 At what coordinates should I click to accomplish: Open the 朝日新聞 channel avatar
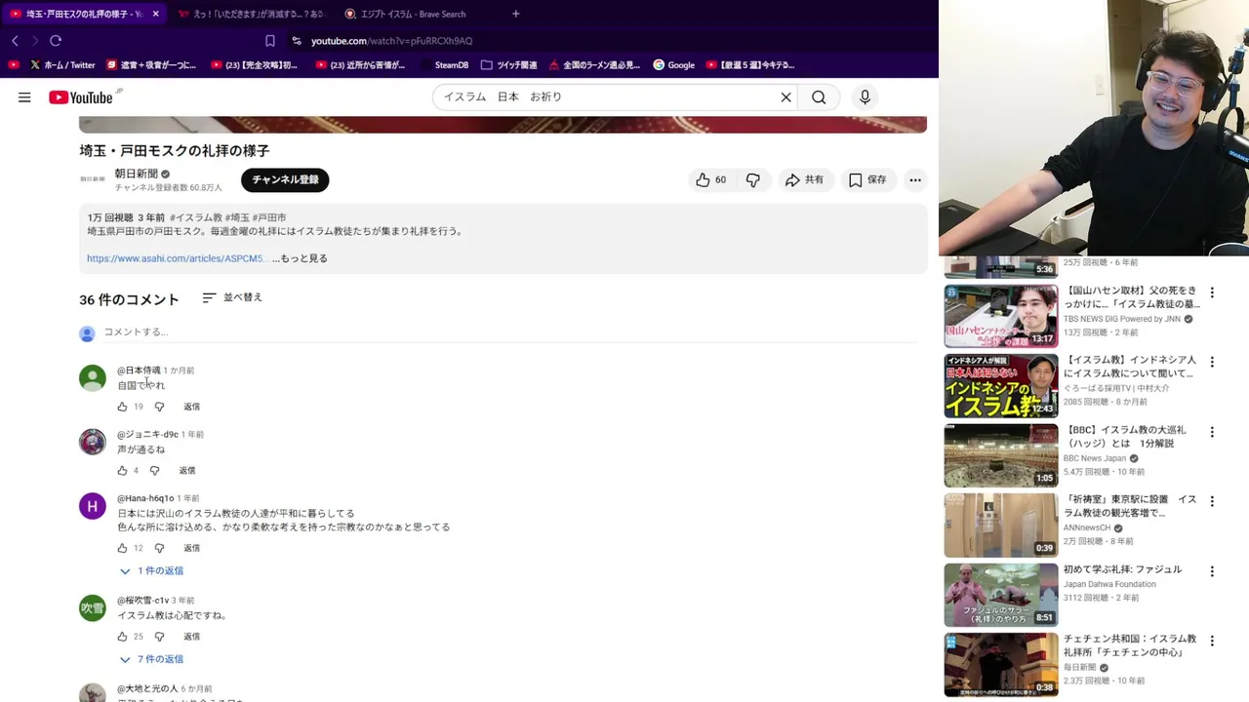coord(93,179)
